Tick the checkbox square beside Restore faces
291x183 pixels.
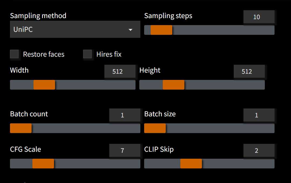(x=14, y=54)
